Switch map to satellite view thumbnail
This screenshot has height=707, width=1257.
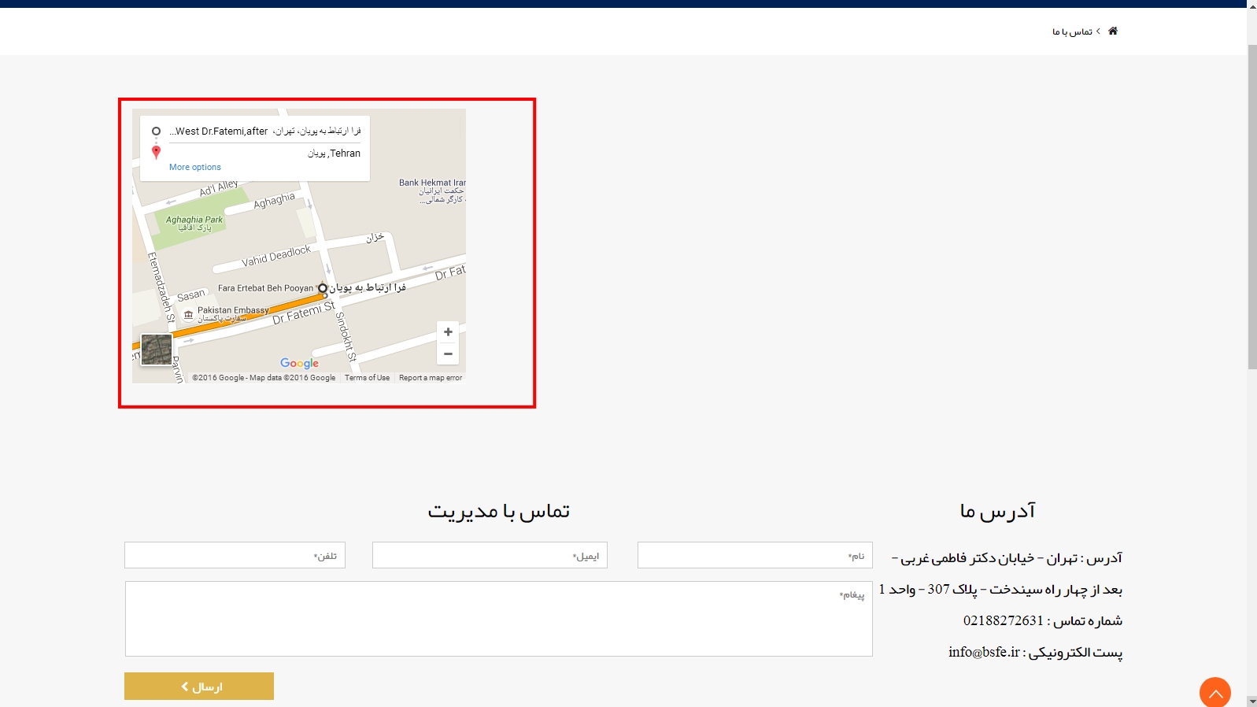coord(157,350)
